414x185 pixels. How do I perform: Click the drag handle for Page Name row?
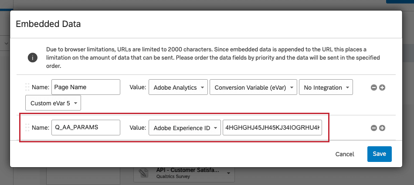click(x=27, y=87)
